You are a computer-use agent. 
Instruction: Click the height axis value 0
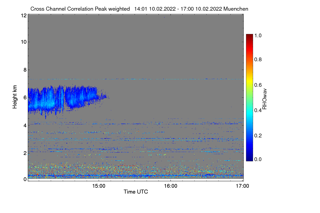(25, 179)
